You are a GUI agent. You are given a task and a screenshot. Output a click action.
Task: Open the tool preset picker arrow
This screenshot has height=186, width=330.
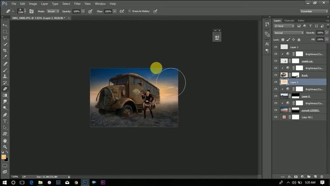(x=13, y=11)
